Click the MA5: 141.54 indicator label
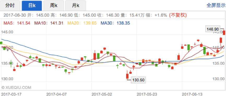Viewport: 226px width, 98px height. pyautogui.click(x=17, y=23)
